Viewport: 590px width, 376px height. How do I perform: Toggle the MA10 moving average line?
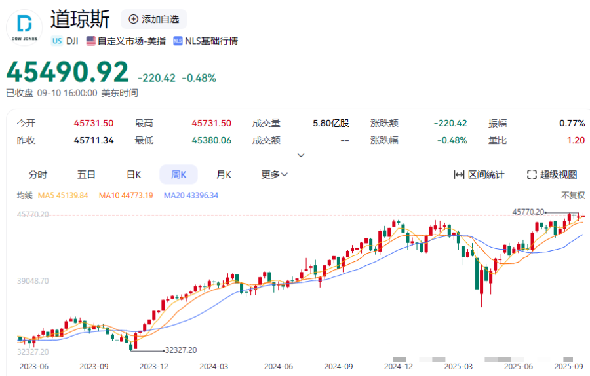(125, 195)
